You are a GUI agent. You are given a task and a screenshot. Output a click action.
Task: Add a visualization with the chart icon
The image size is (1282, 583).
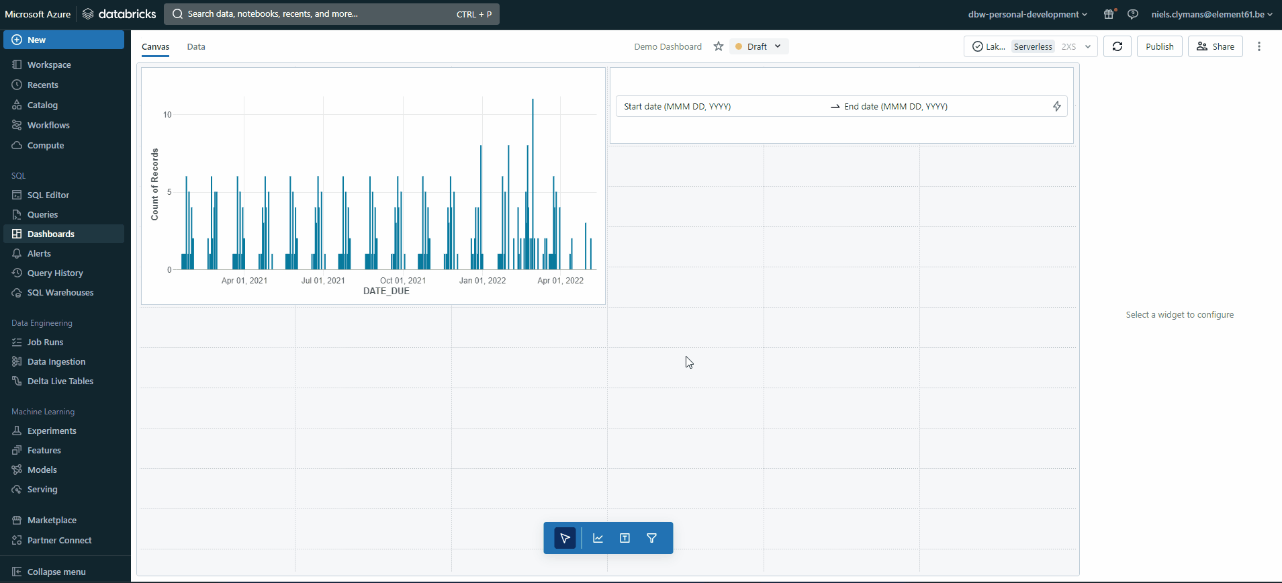[598, 538]
